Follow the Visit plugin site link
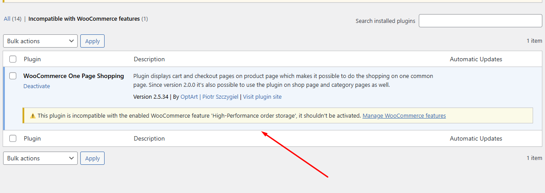Screen dimensions: 545x193 [262, 96]
